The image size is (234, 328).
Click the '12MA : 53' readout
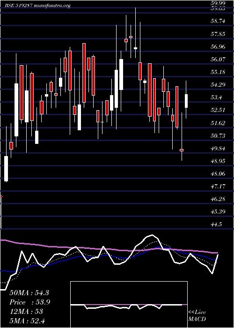pos(26,312)
